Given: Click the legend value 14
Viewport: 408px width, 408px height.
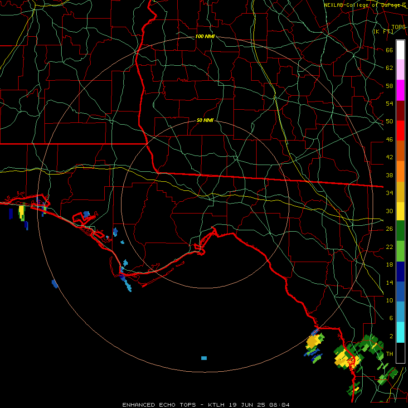Looking at the screenshot, I should tap(389, 282).
